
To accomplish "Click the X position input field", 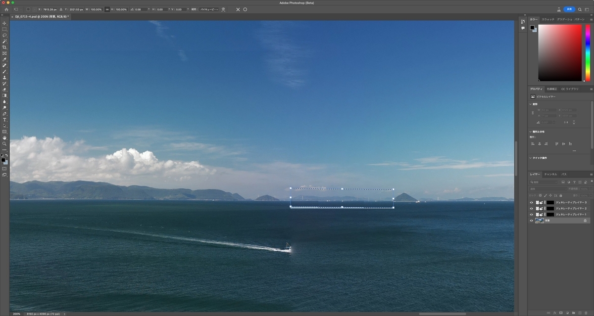I will (x=50, y=9).
